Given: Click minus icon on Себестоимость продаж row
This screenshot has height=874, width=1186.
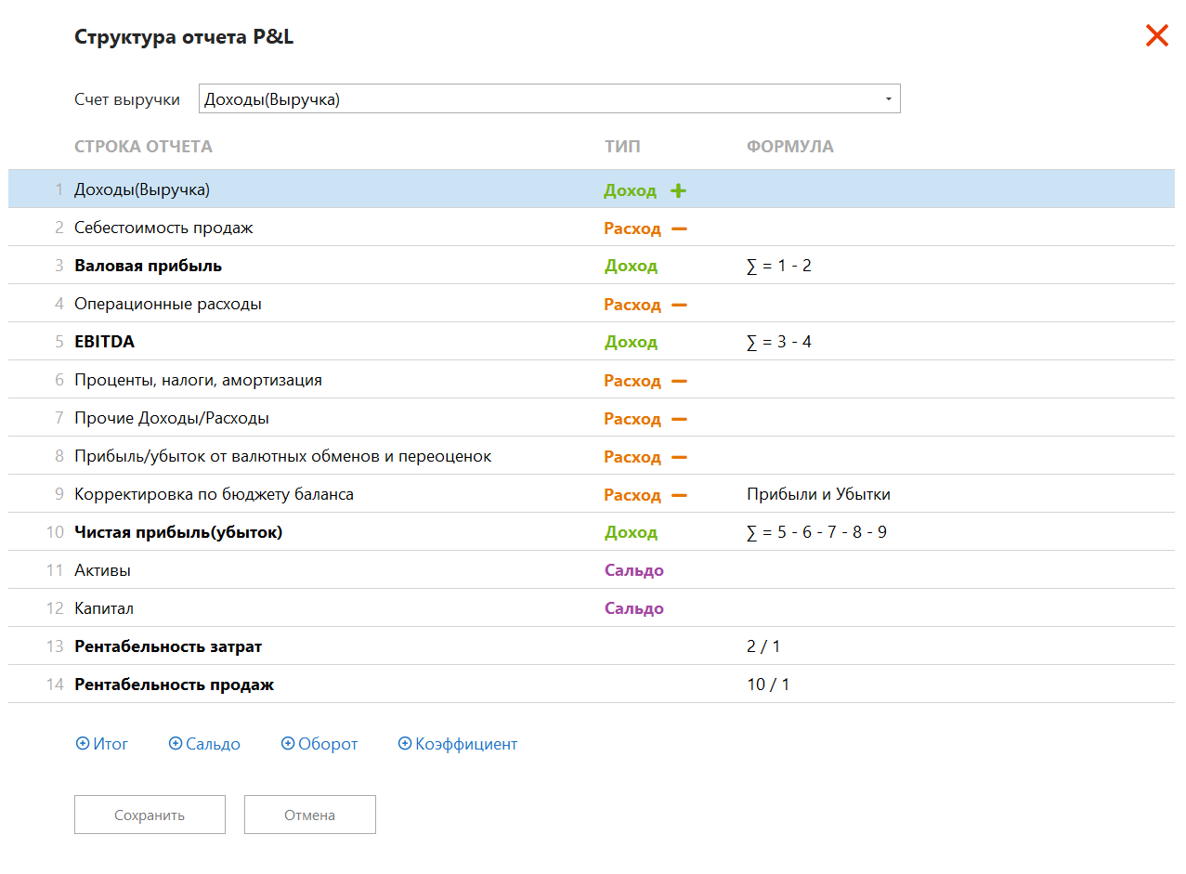Looking at the screenshot, I should (679, 228).
